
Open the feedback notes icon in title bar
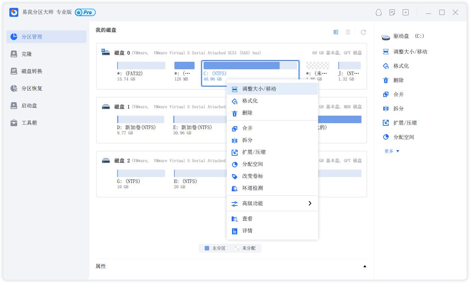tap(392, 12)
